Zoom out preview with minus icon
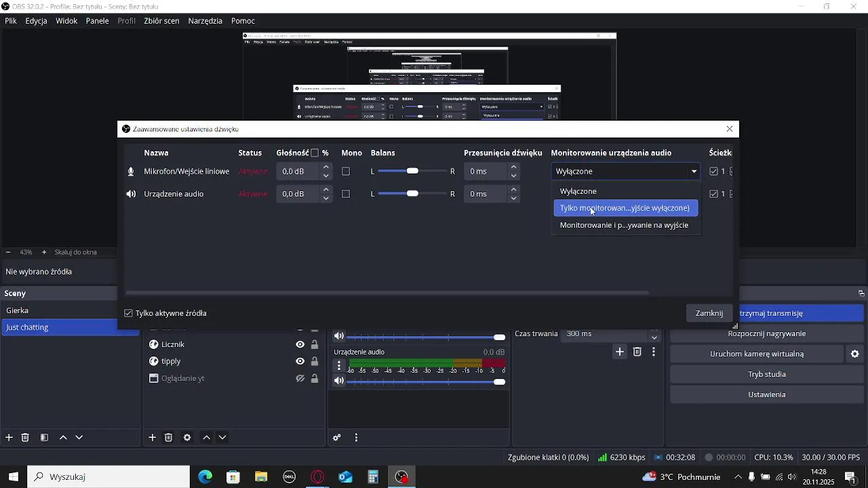Viewport: 868px width, 488px height. click(x=8, y=252)
